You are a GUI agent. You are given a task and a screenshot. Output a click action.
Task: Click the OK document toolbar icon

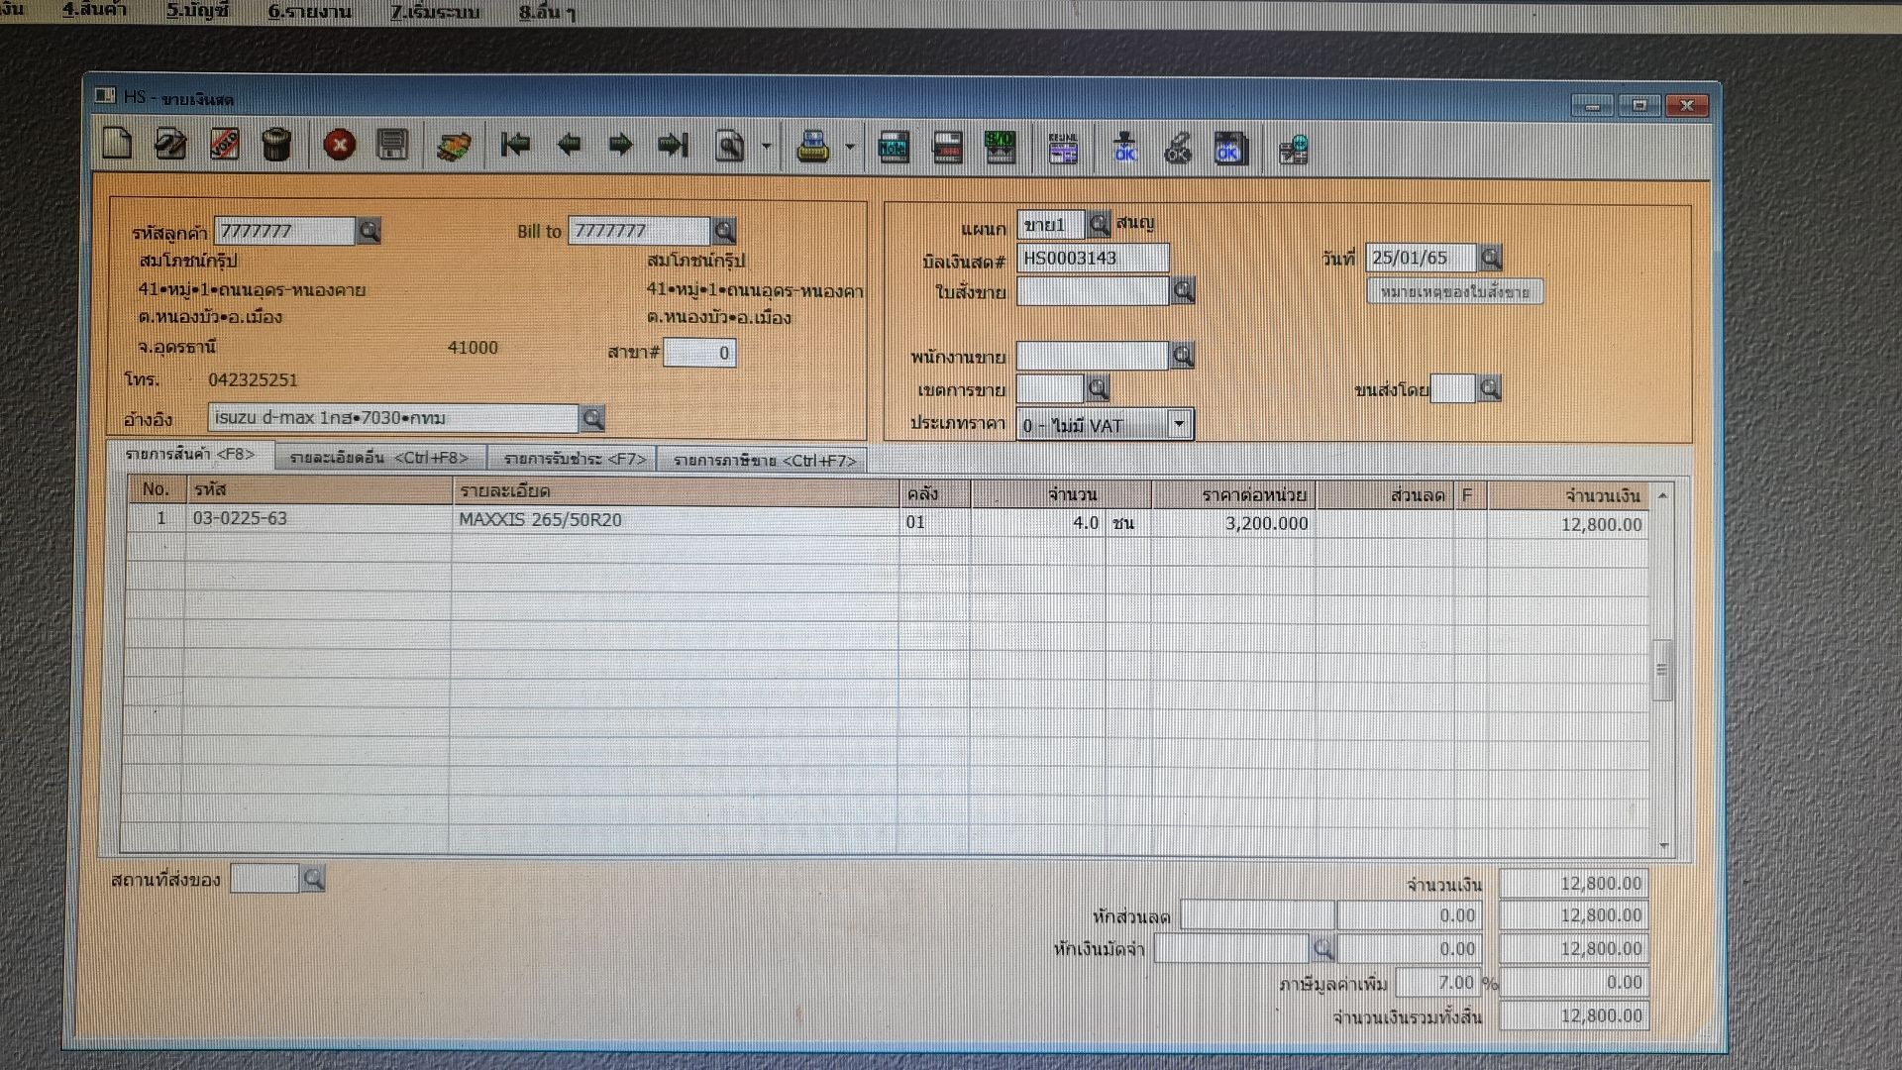(1229, 149)
